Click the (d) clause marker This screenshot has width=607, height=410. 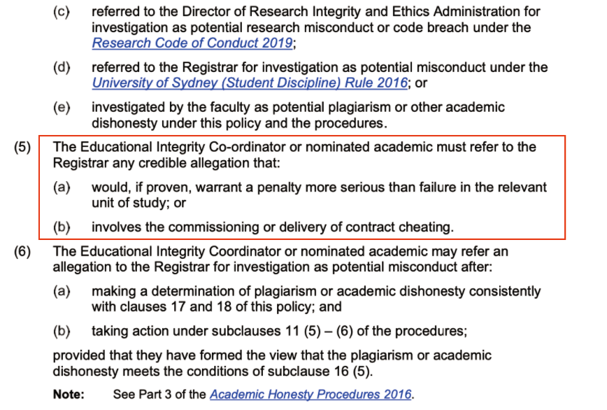(62, 68)
